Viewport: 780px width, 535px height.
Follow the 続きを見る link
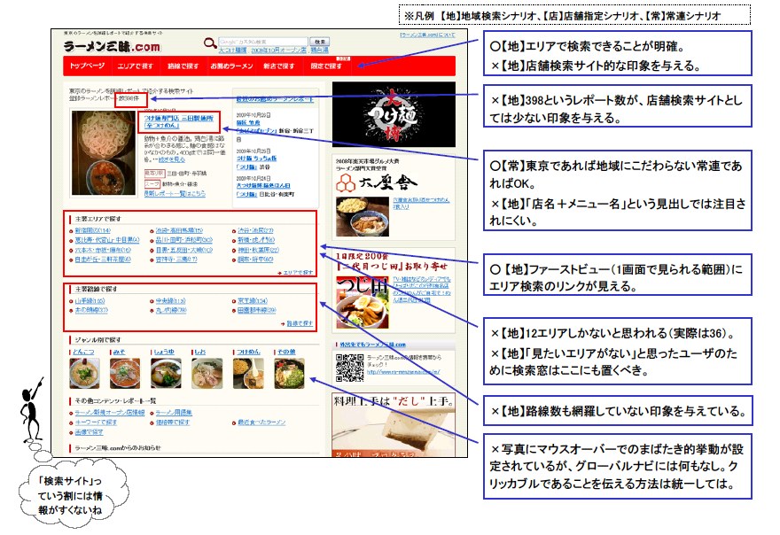[172, 159]
